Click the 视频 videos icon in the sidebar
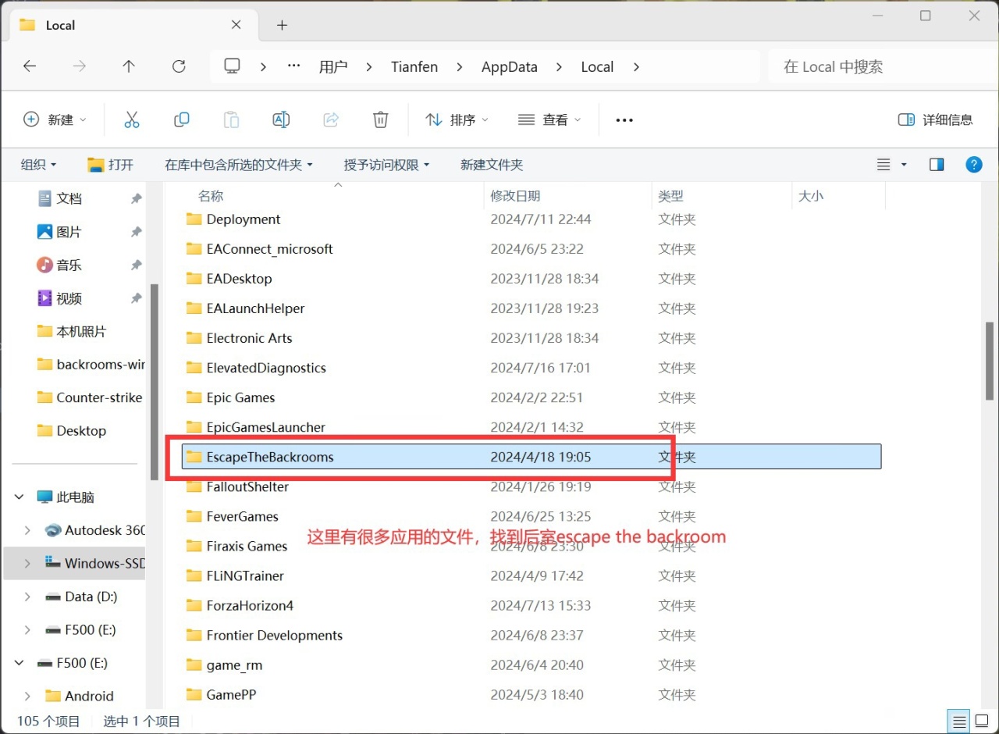999x734 pixels. pyautogui.click(x=45, y=298)
